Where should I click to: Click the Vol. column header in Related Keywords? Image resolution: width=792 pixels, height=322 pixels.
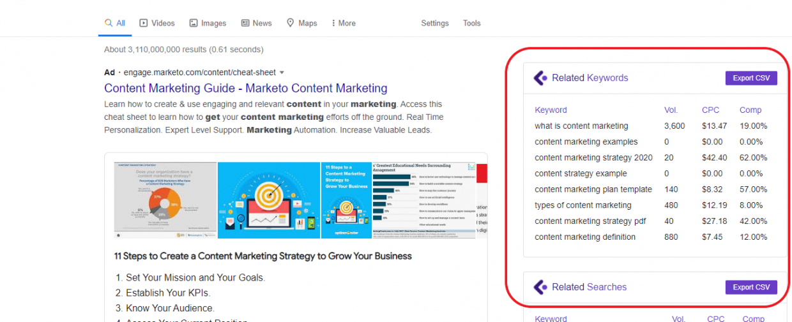click(x=671, y=110)
